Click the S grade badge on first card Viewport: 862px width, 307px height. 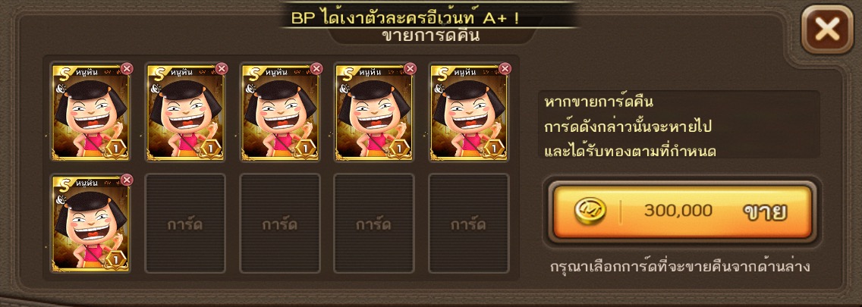(61, 73)
